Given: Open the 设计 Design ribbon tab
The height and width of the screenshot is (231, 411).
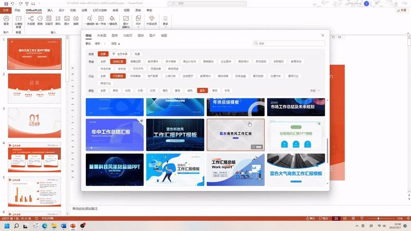Looking at the screenshot, I should [x=62, y=10].
